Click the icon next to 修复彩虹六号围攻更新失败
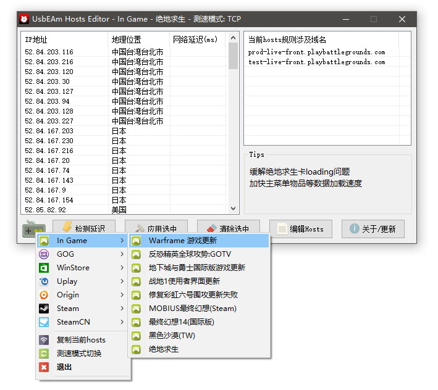Viewport: 438px width, 390px height. (136, 295)
